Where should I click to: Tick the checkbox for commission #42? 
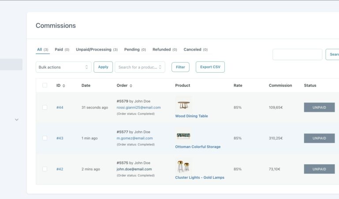coord(45,169)
